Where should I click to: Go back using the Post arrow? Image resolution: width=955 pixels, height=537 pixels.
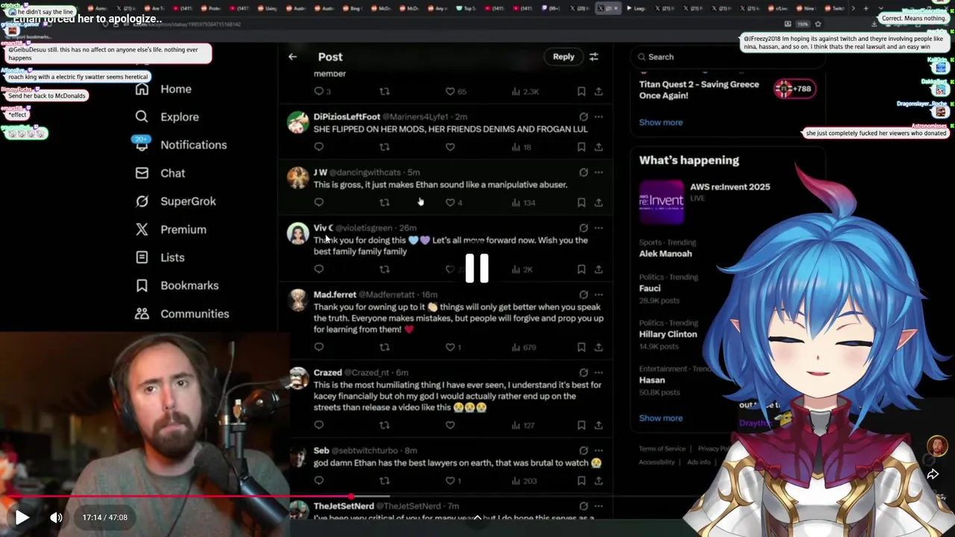click(x=292, y=57)
